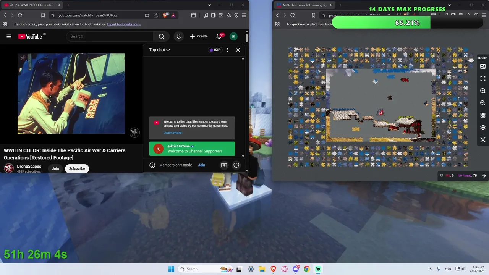489x275 pixels.
Task: Reload the YouTube browser page
Action: (20, 15)
